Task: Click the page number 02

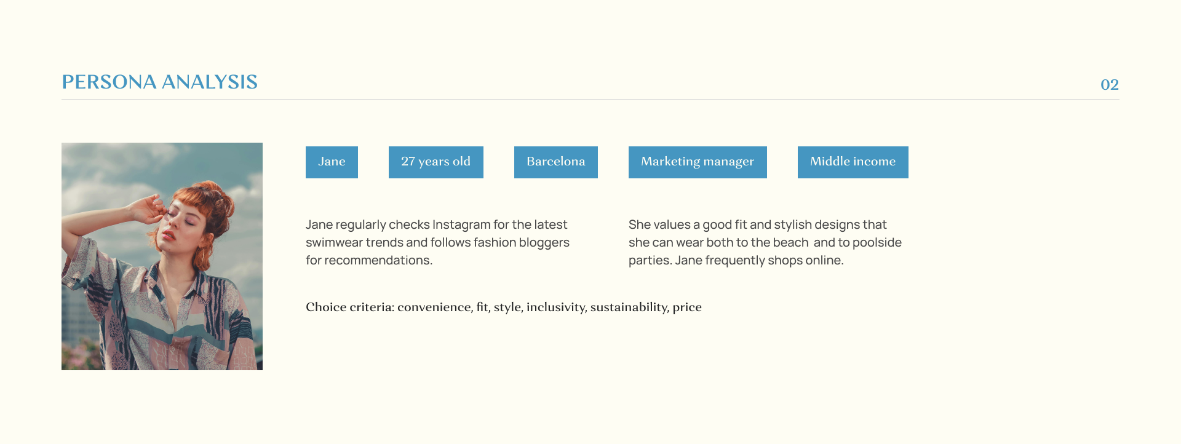Action: click(x=1109, y=85)
